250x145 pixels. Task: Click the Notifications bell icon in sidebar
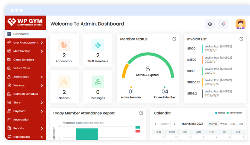(9, 137)
